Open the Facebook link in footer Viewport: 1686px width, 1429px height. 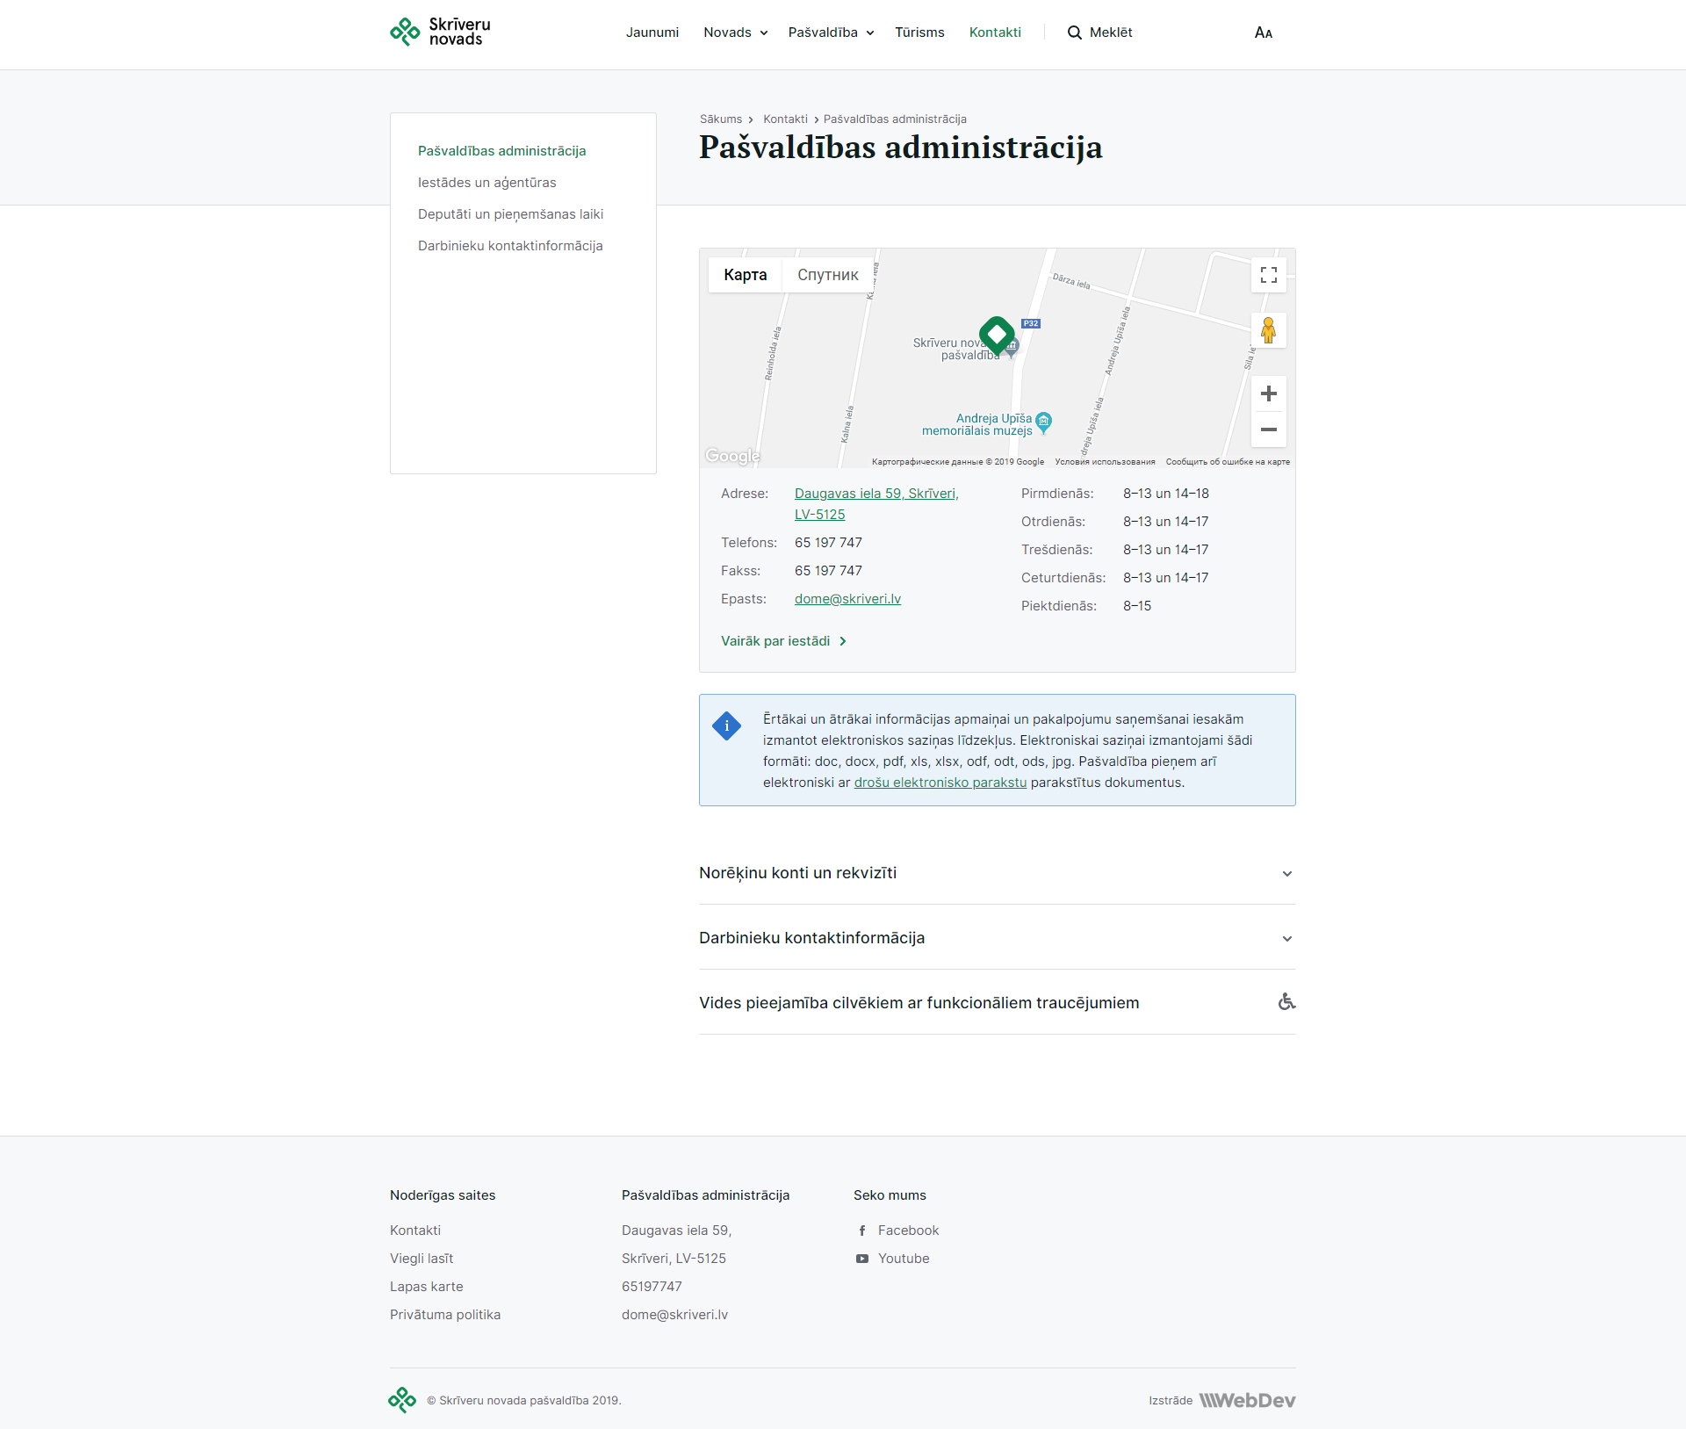click(908, 1231)
